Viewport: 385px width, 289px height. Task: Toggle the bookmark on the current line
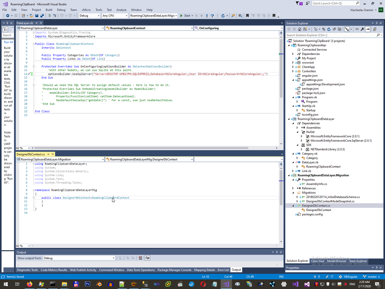click(x=247, y=15)
